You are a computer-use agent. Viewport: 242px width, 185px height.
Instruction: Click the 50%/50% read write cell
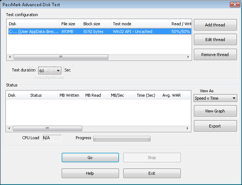pyautogui.click(x=180, y=32)
